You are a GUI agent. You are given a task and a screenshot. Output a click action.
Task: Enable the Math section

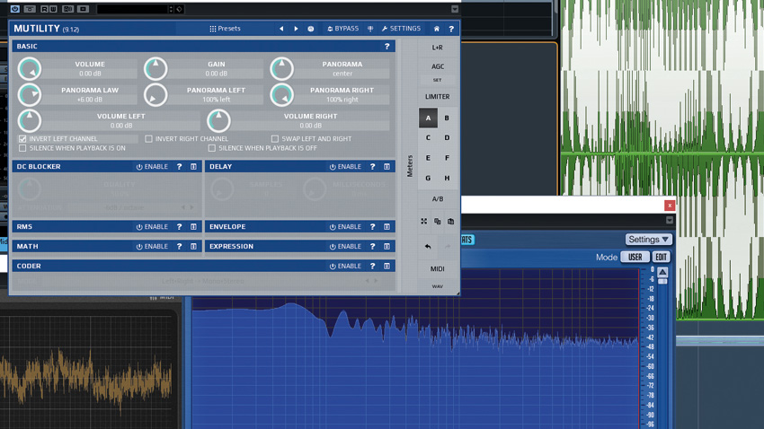pyautogui.click(x=152, y=246)
